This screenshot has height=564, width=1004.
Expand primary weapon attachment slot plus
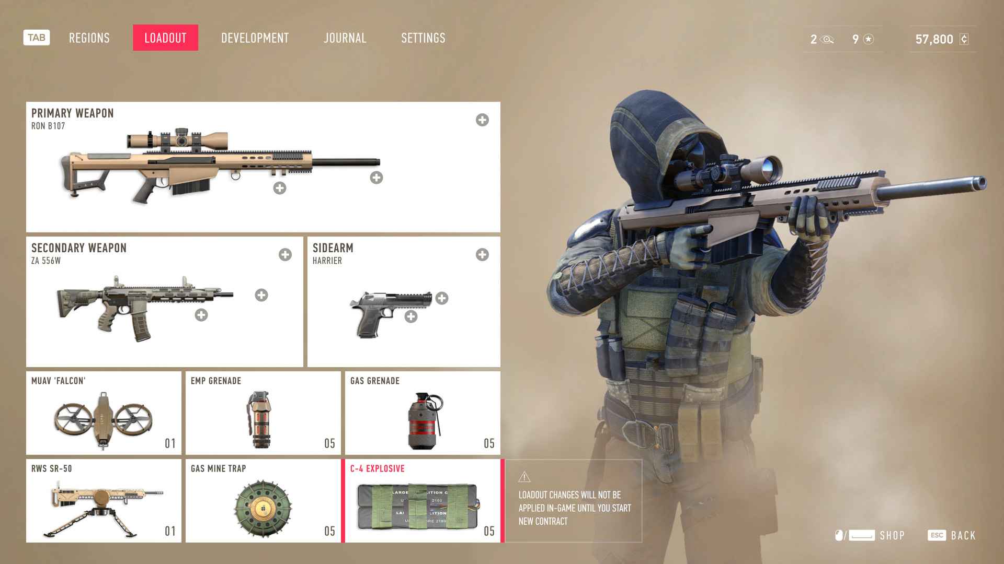[483, 119]
